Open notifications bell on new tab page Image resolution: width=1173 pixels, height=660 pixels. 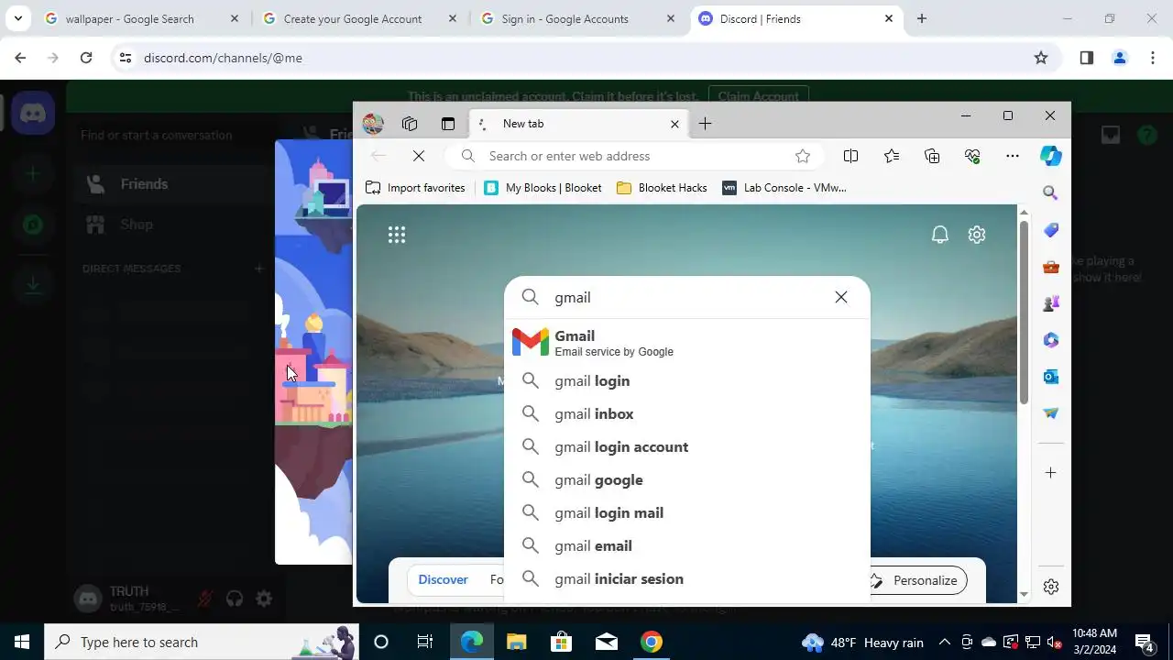[939, 235]
